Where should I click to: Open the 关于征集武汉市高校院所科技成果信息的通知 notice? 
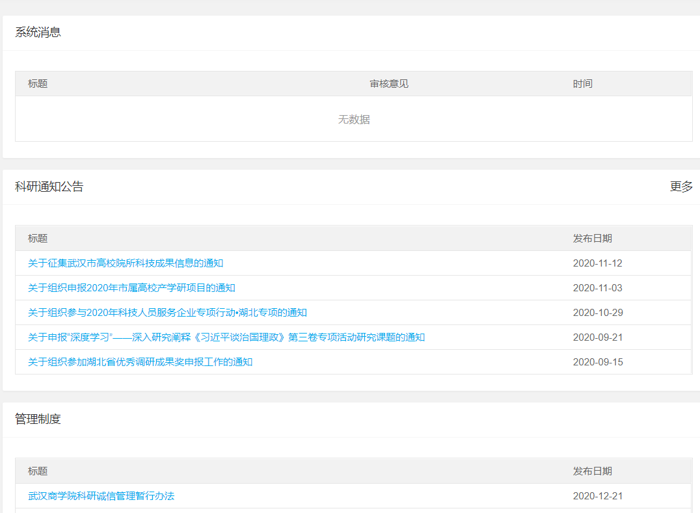pos(126,263)
